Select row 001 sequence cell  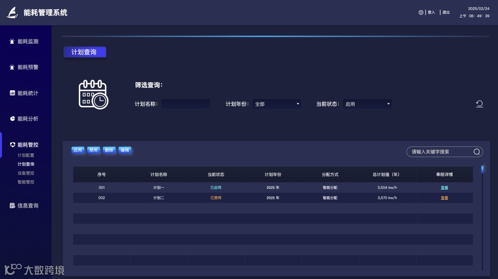point(101,188)
